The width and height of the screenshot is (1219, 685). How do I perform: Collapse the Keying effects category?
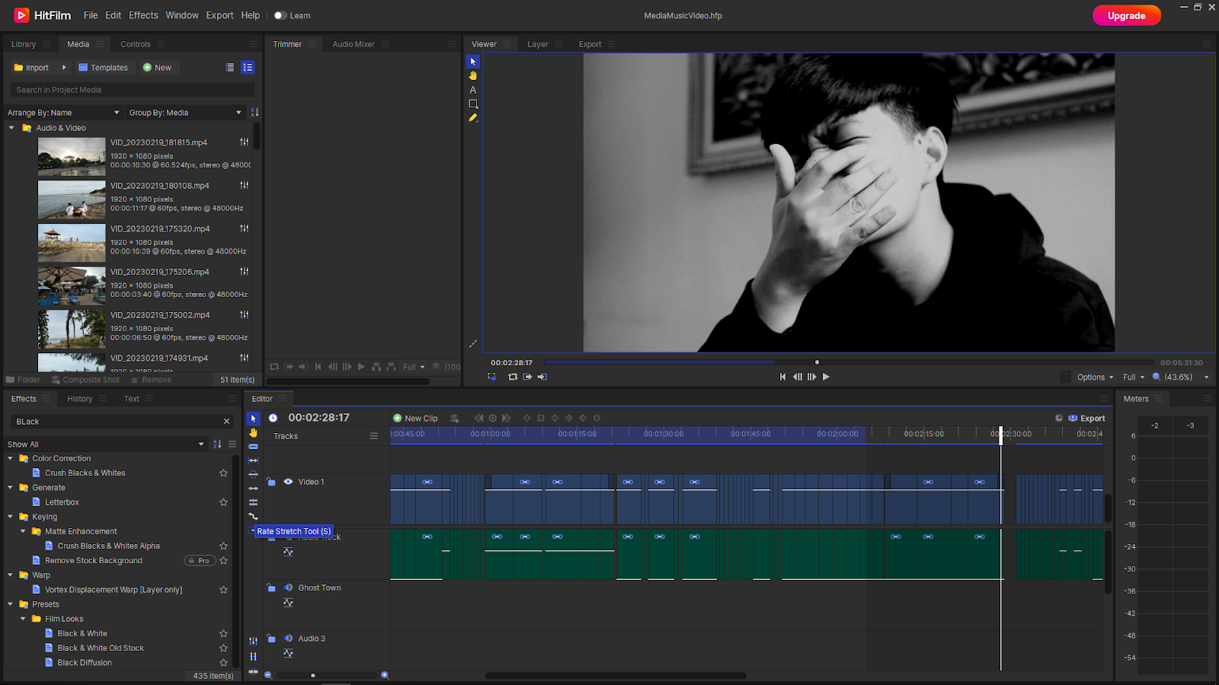click(x=10, y=517)
